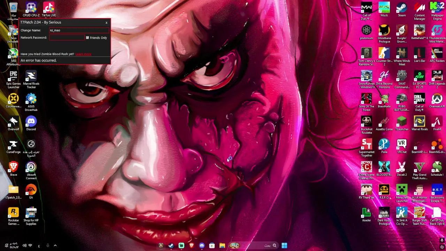Open File Explorer from the taskbar
Screen dimensions: 446x251
pos(222,245)
